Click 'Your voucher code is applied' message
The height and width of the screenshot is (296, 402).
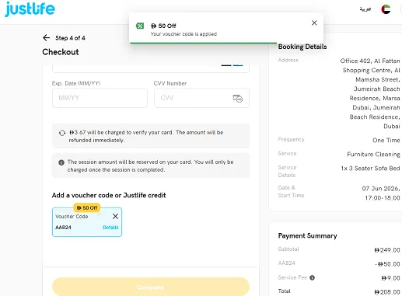pos(184,34)
